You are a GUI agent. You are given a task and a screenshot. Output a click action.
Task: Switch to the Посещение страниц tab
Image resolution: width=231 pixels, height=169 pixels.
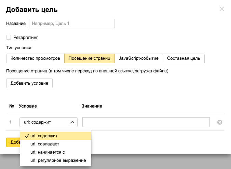90,58
